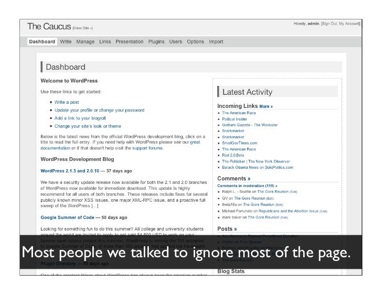Open Update your profile or change password
Image resolution: width=382 pixels, height=295 pixels.
99,110
